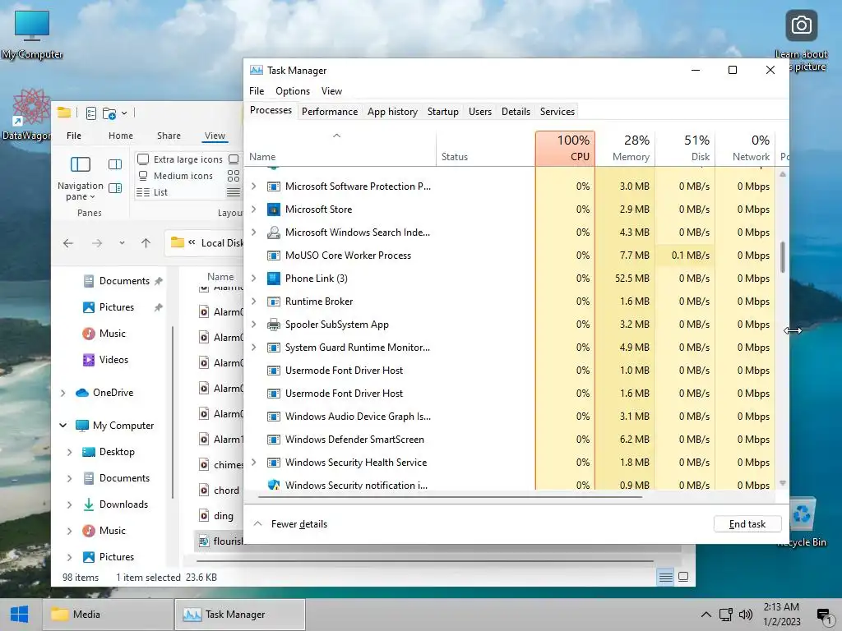The height and width of the screenshot is (631, 842).
Task: Click New folder icon in Explorer quick access toolbar
Action: pyautogui.click(x=109, y=113)
